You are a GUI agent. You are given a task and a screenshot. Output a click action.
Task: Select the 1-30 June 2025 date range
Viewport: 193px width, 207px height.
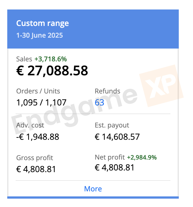(39, 35)
